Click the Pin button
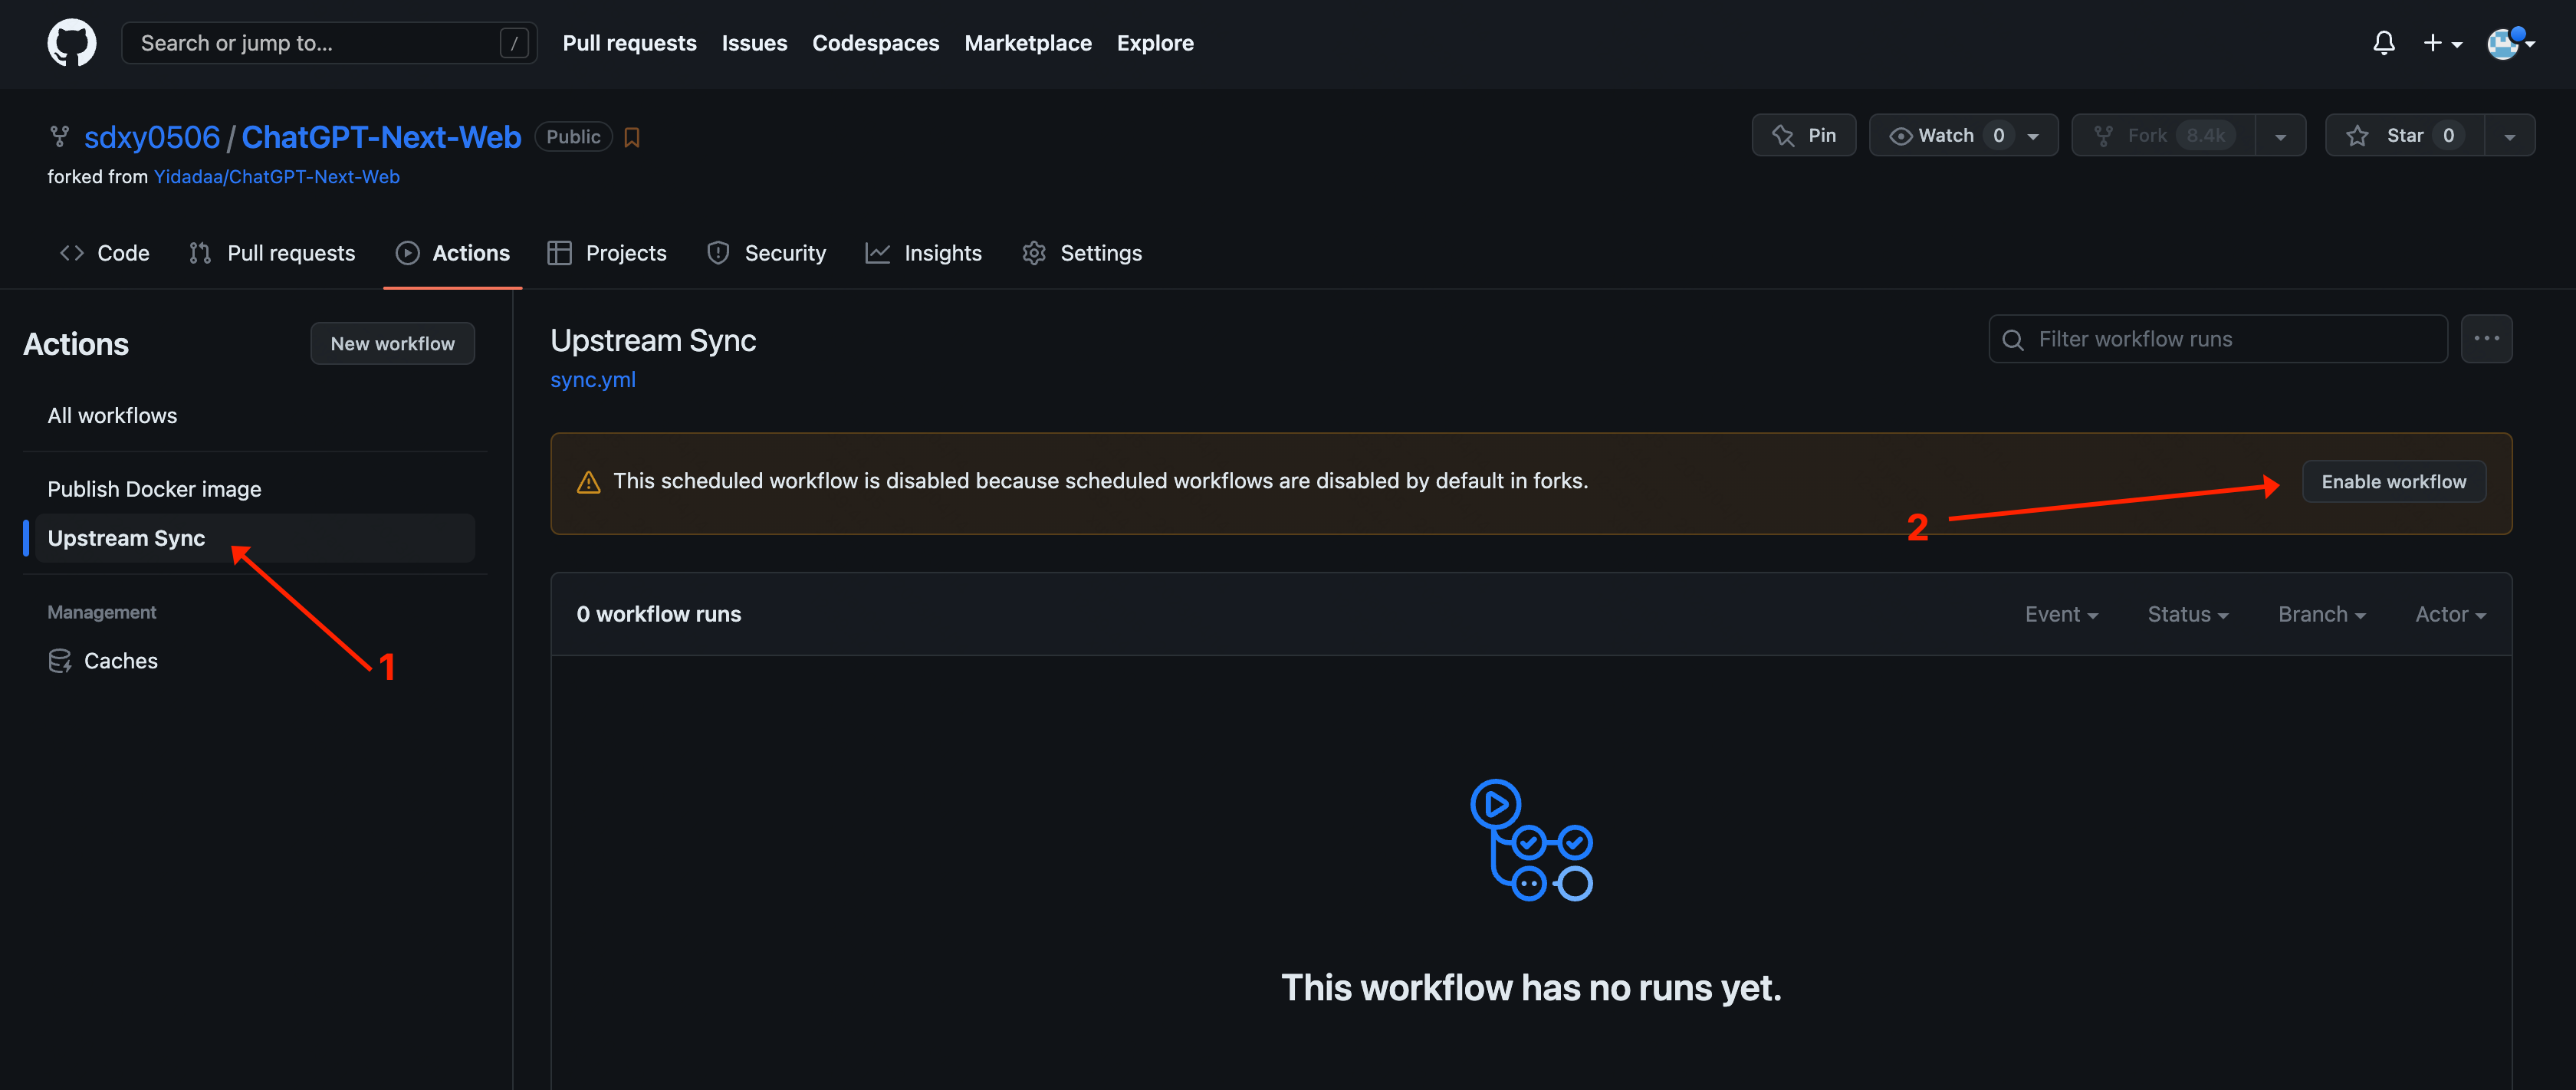This screenshot has width=2576, height=1090. coord(1803,135)
